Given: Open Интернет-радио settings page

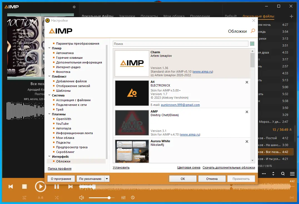Looking at the screenshot, I should (68, 67).
